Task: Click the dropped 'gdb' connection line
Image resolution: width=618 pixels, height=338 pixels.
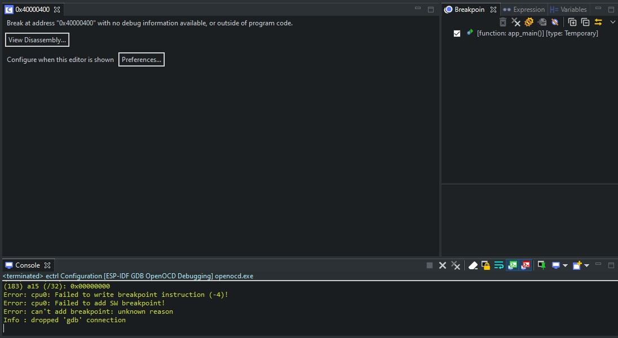Action: point(65,320)
